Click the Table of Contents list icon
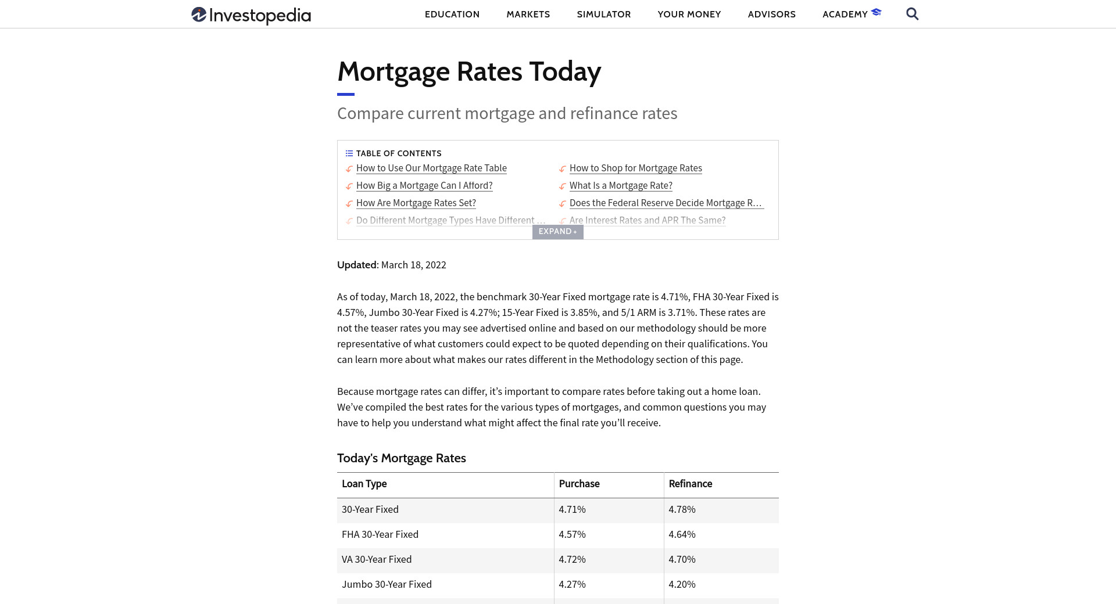The image size is (1116, 604). 349,153
